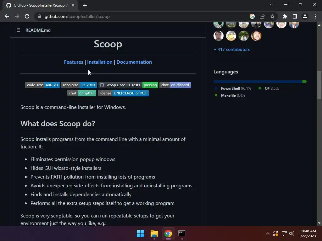Show hidden system tray icons

[268, 233]
